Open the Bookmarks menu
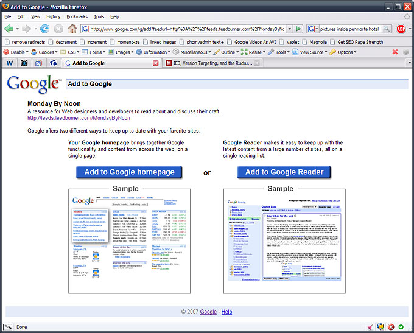 click(x=77, y=16)
